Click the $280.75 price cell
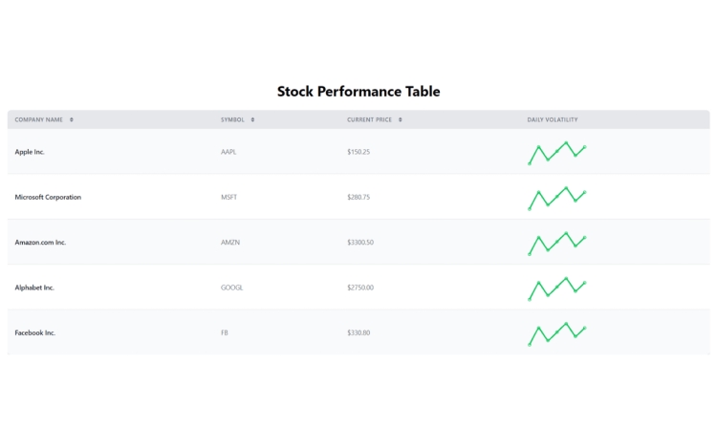The height and width of the screenshot is (448, 717). [x=358, y=198]
